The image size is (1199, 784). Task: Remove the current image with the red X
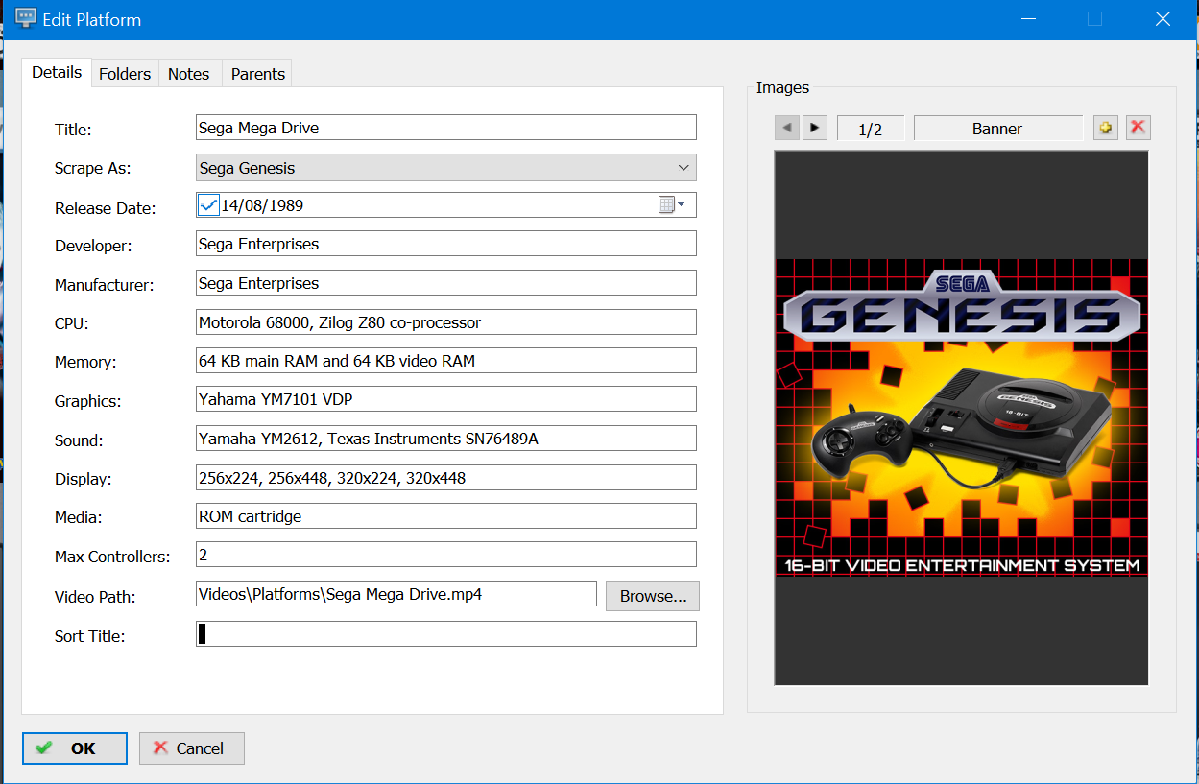click(x=1138, y=128)
